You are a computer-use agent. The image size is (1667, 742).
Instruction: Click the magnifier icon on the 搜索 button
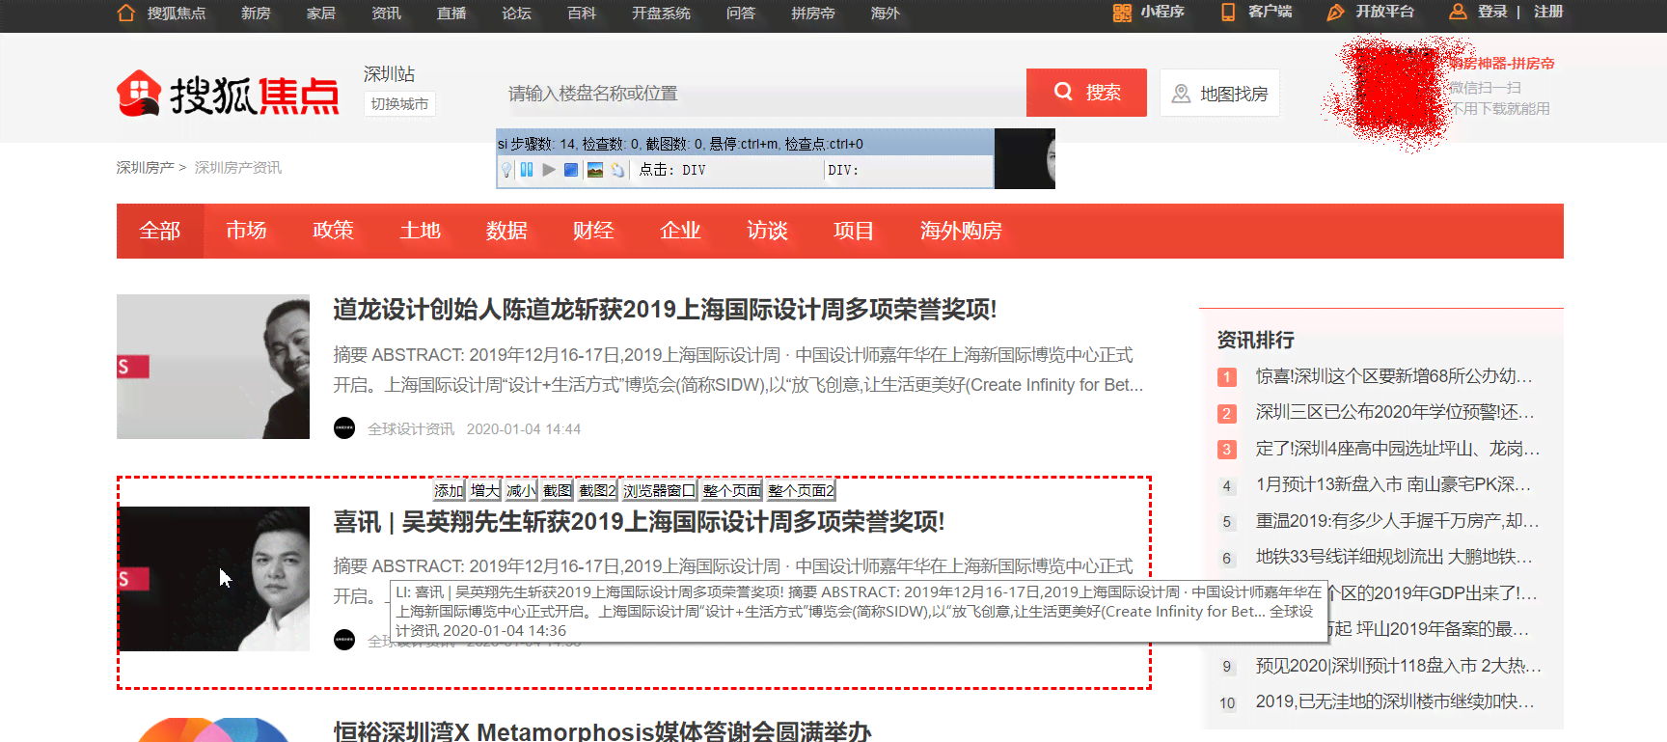click(1064, 92)
